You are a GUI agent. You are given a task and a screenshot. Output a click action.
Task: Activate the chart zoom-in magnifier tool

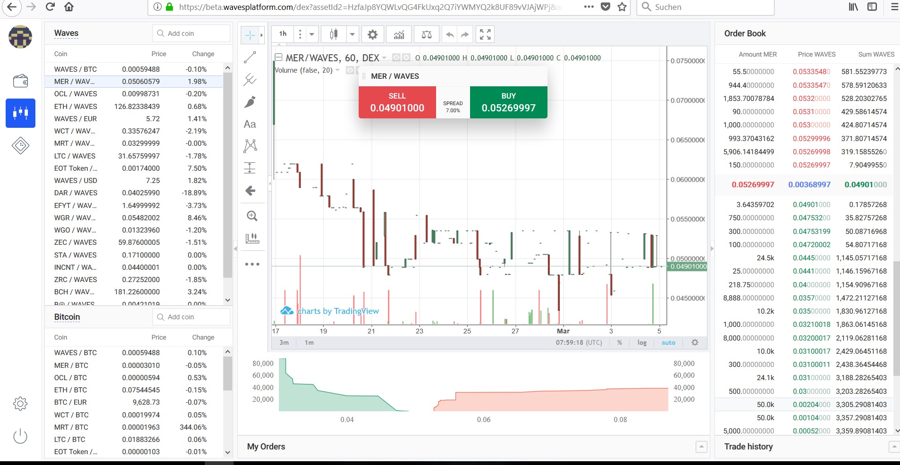252,216
